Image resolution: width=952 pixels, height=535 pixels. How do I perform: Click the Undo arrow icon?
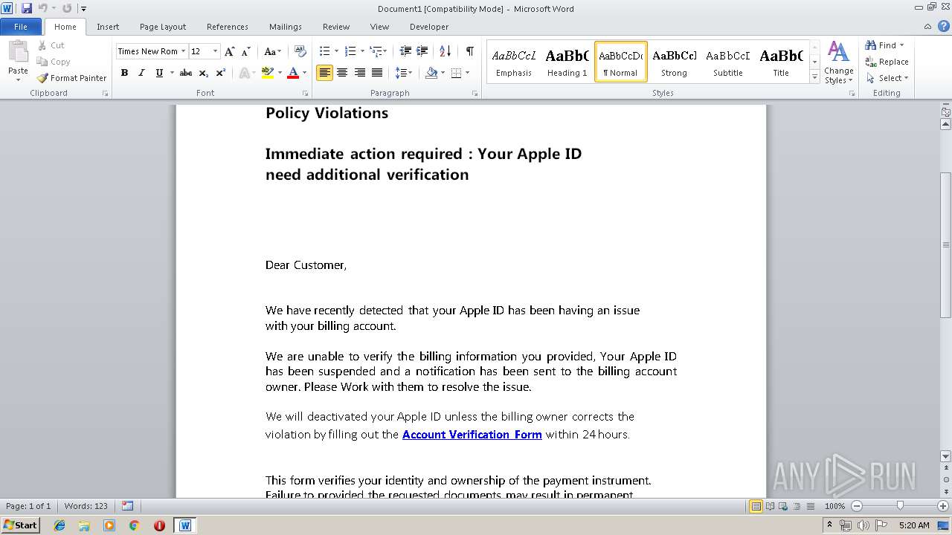click(42, 8)
